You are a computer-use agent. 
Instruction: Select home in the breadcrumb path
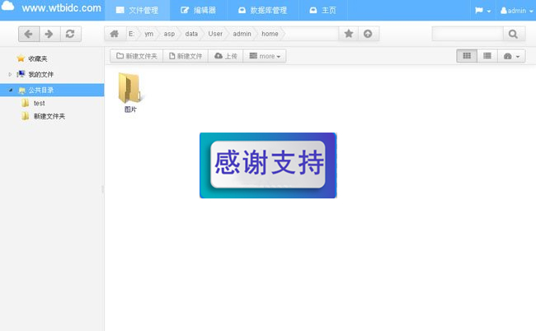click(270, 34)
